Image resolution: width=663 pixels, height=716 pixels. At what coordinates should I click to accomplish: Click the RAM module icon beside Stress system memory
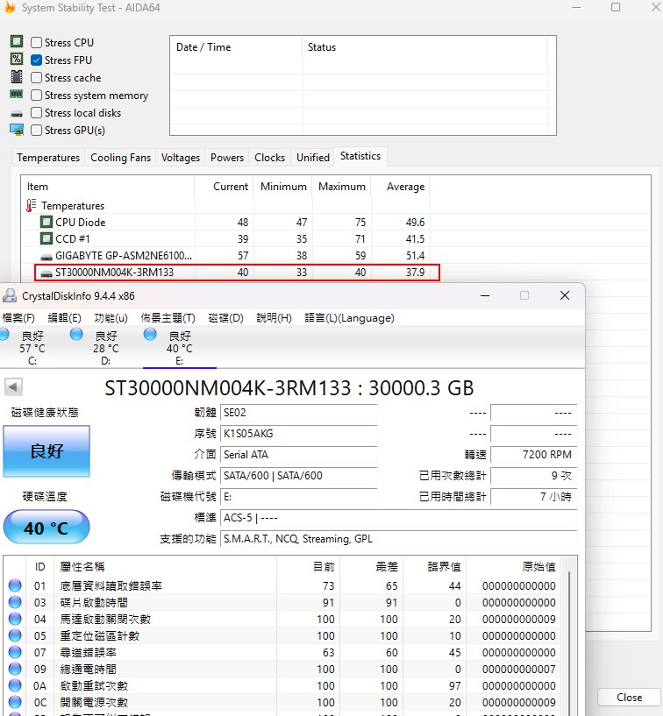(x=17, y=94)
